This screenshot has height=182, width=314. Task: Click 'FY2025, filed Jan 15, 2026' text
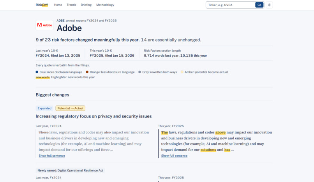[112, 56]
